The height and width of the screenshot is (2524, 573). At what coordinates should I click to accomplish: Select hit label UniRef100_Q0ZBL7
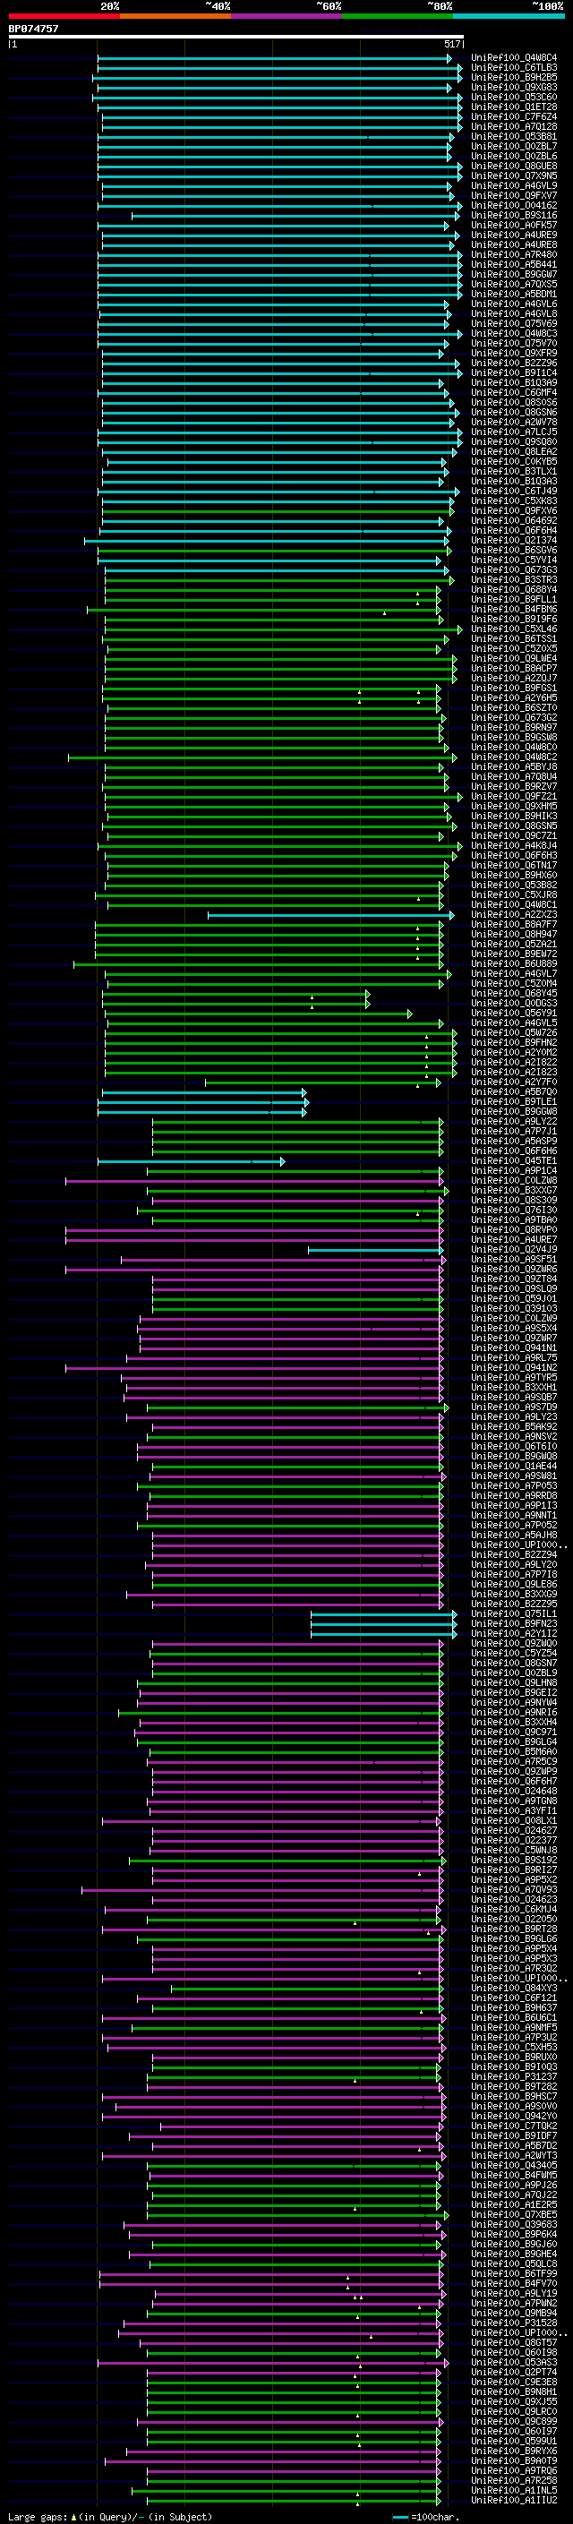tap(514, 146)
